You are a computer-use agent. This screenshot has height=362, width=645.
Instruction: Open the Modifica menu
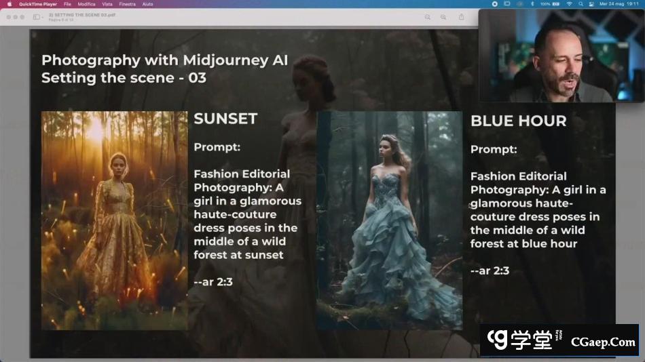tap(86, 4)
